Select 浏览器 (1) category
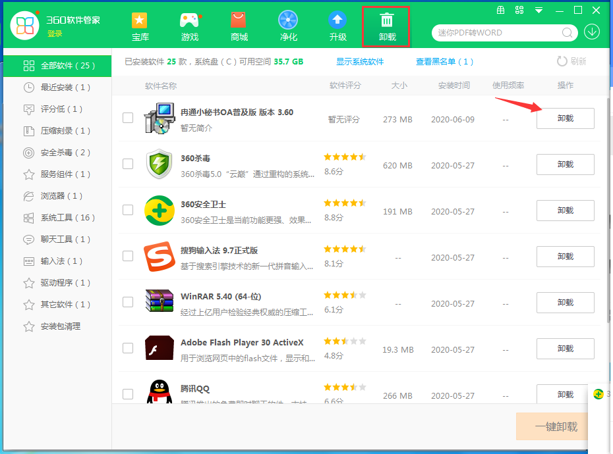 point(57,196)
